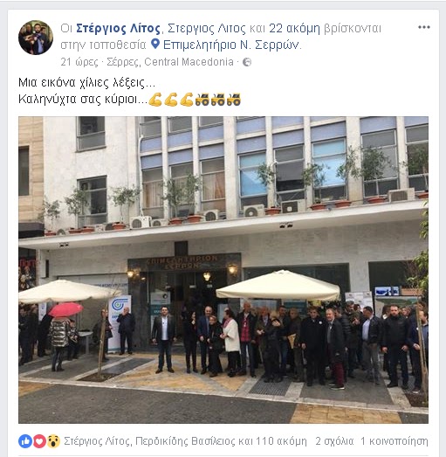View the 2 σχόλια comments

[334, 441]
